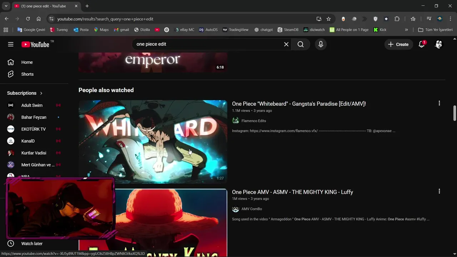Clear the search box with the X icon
This screenshot has height=257, width=457.
coord(286,44)
